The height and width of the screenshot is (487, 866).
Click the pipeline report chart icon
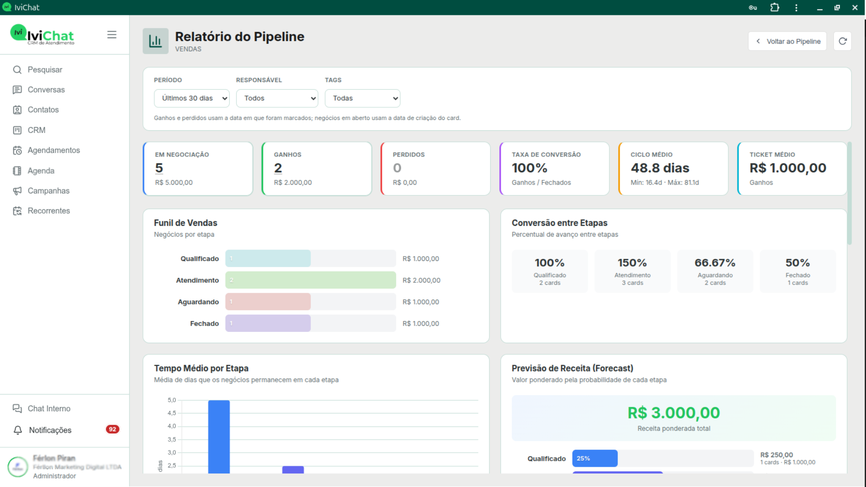(156, 41)
